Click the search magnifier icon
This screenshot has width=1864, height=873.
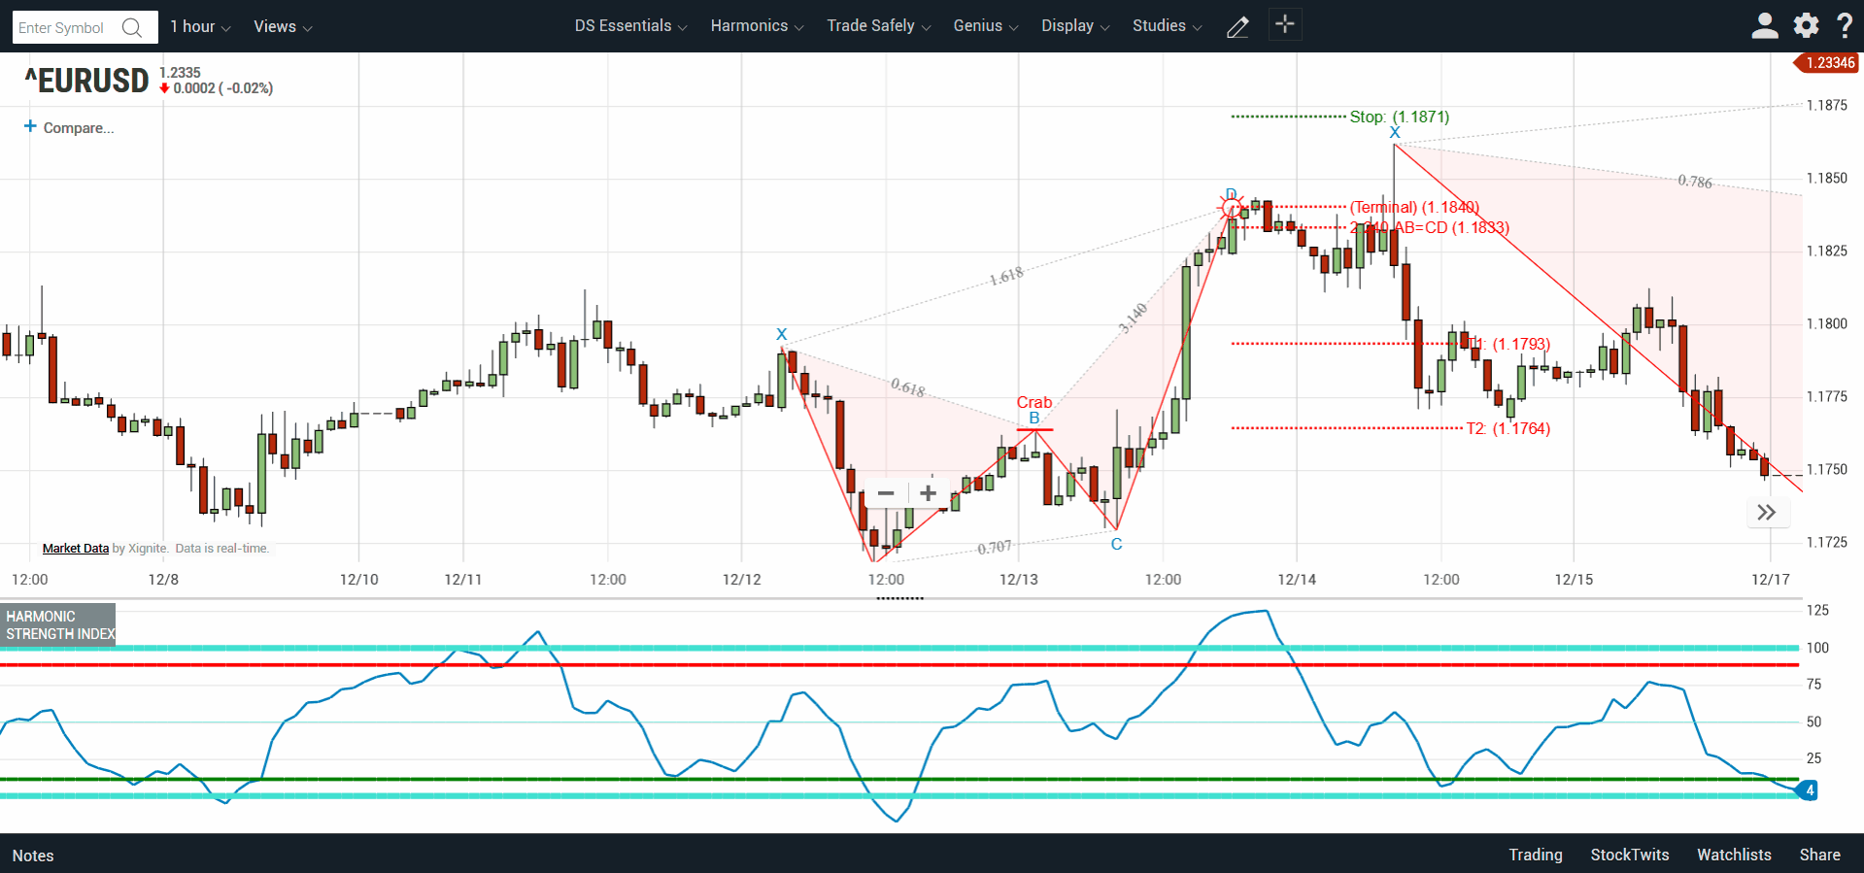pos(132,27)
